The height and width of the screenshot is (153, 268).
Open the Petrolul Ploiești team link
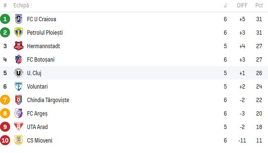tap(45, 33)
